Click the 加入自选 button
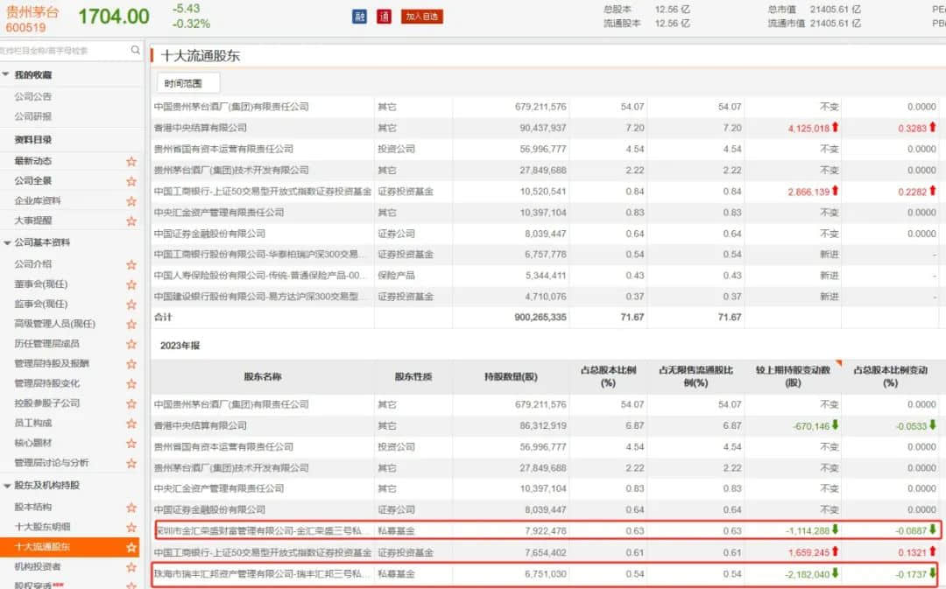This screenshot has height=589, width=946. pos(421,17)
